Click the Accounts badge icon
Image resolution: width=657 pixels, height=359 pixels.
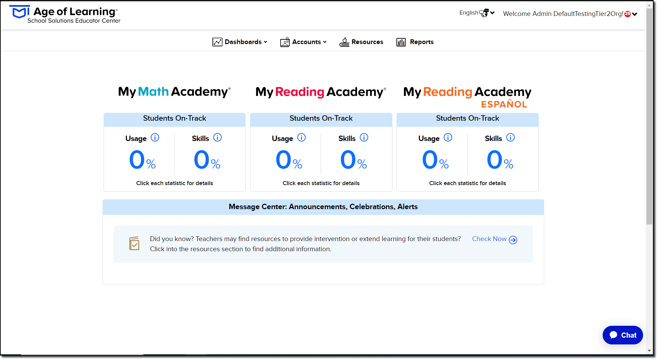(x=285, y=42)
